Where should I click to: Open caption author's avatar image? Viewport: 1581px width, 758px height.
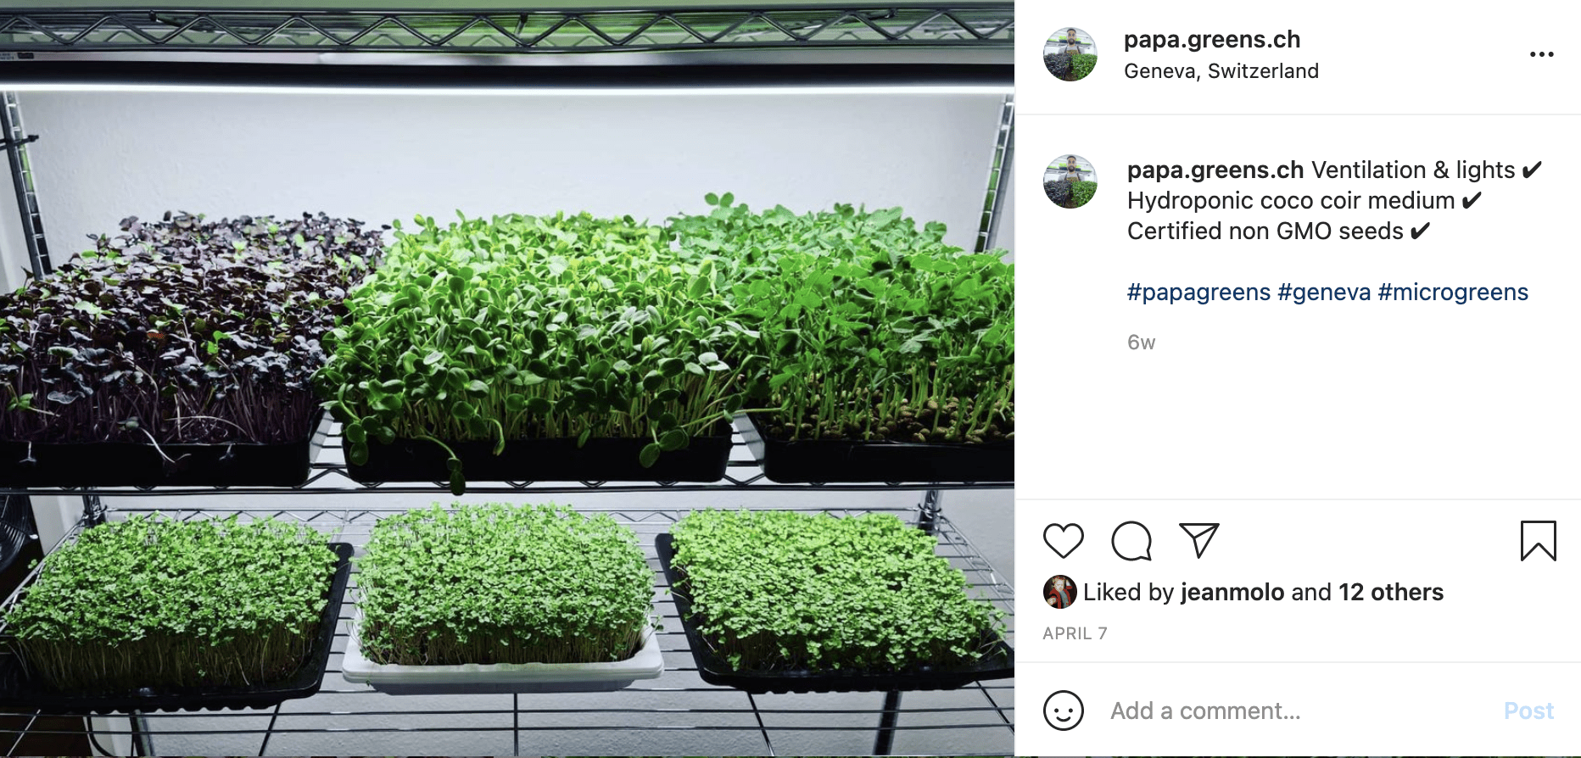click(1070, 181)
